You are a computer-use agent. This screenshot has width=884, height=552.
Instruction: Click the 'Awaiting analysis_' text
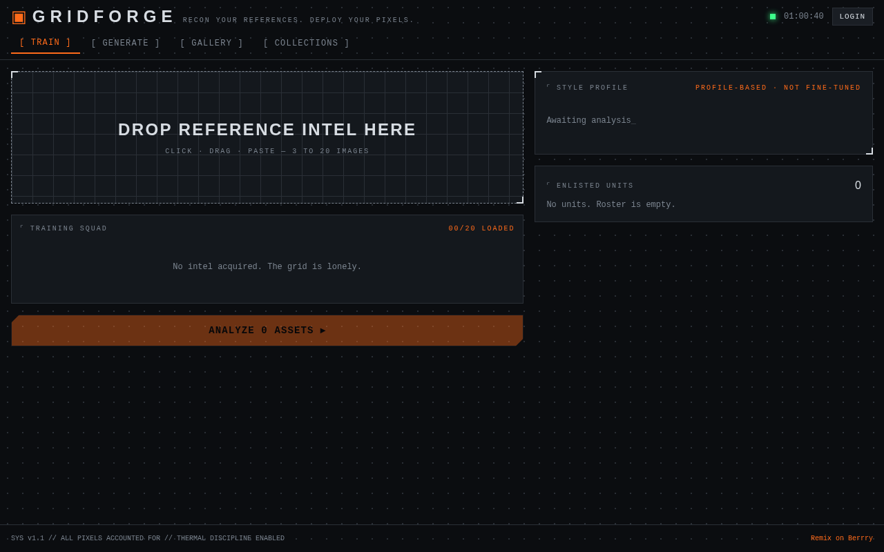click(x=591, y=121)
